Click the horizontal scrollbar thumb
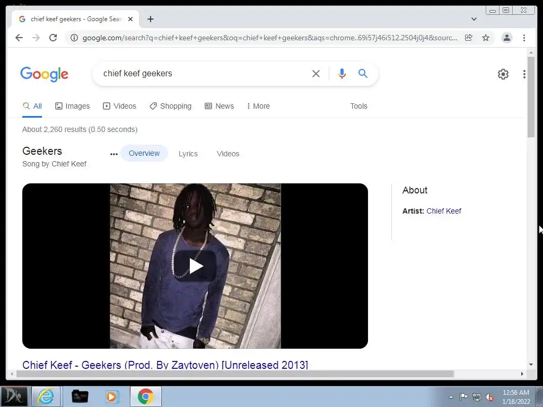543x407 pixels. pos(235,374)
